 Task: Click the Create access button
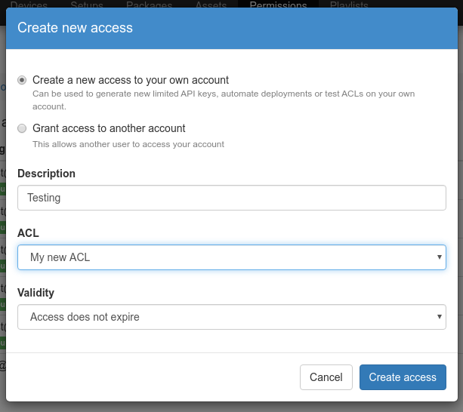(x=403, y=377)
